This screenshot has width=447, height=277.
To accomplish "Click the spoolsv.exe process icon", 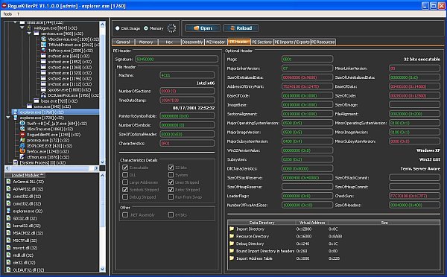I will click(x=43, y=89).
